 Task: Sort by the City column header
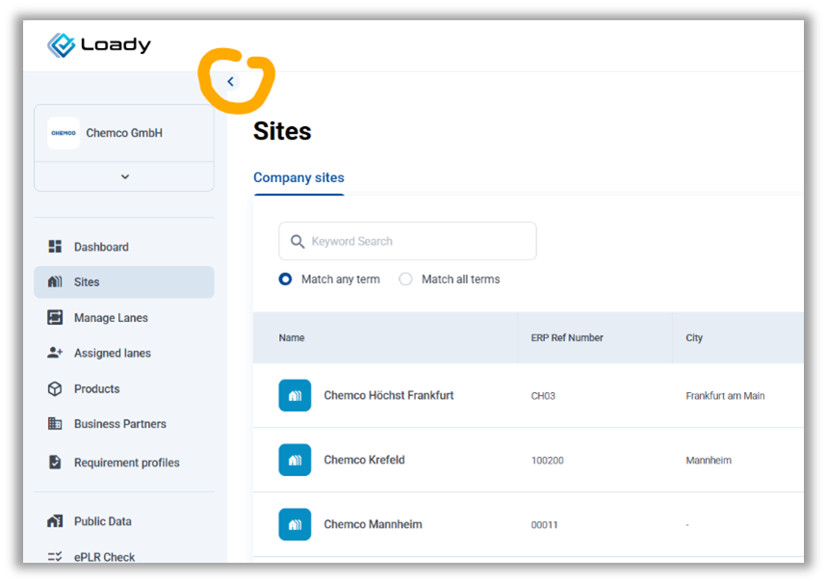coord(694,337)
